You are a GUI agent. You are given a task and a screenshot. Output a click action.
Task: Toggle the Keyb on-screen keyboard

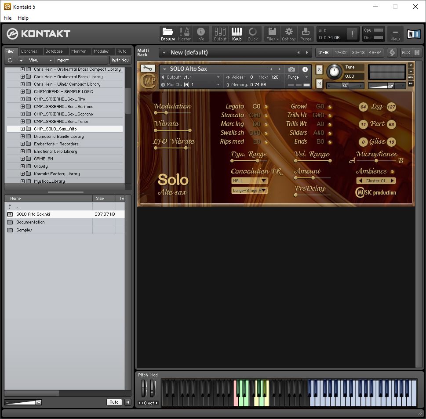pos(237,34)
